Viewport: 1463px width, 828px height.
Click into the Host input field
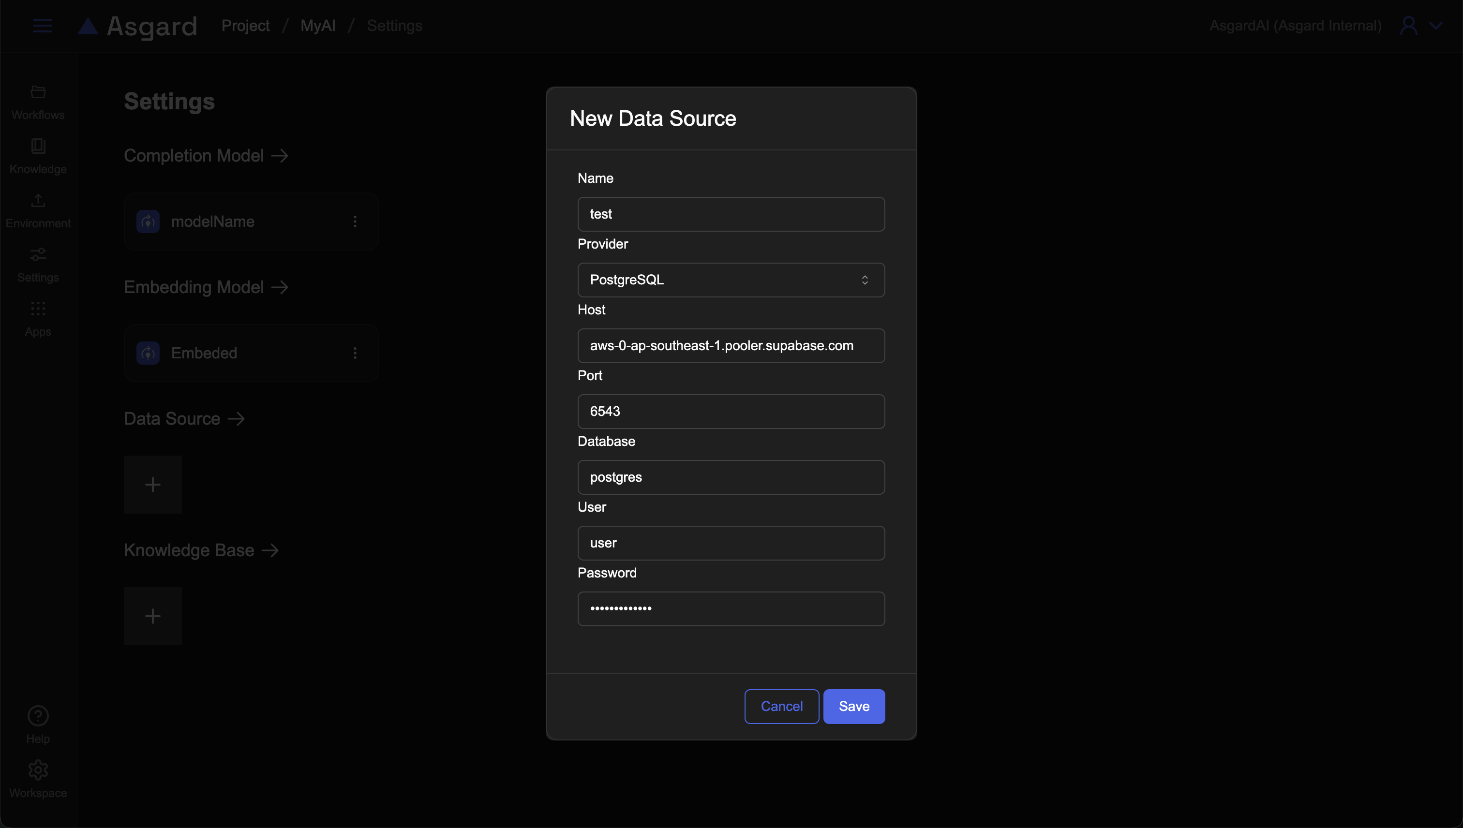click(731, 346)
